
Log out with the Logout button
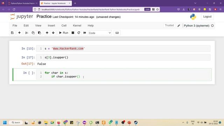tap(207, 16)
